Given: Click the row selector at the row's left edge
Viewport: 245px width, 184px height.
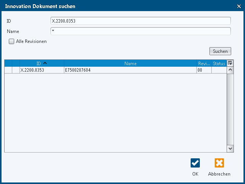Looking at the screenshot, I should coord(8,70).
